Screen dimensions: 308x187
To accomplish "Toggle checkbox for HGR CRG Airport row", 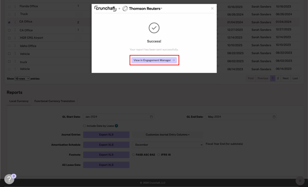I will [x=9, y=38].
